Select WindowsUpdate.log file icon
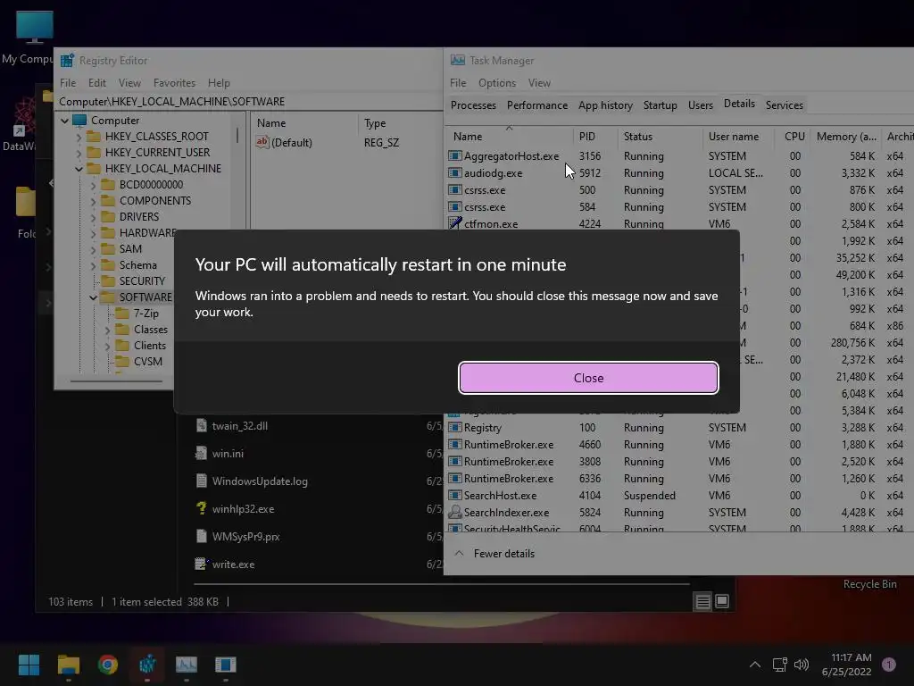This screenshot has width=914, height=686. pos(201,481)
